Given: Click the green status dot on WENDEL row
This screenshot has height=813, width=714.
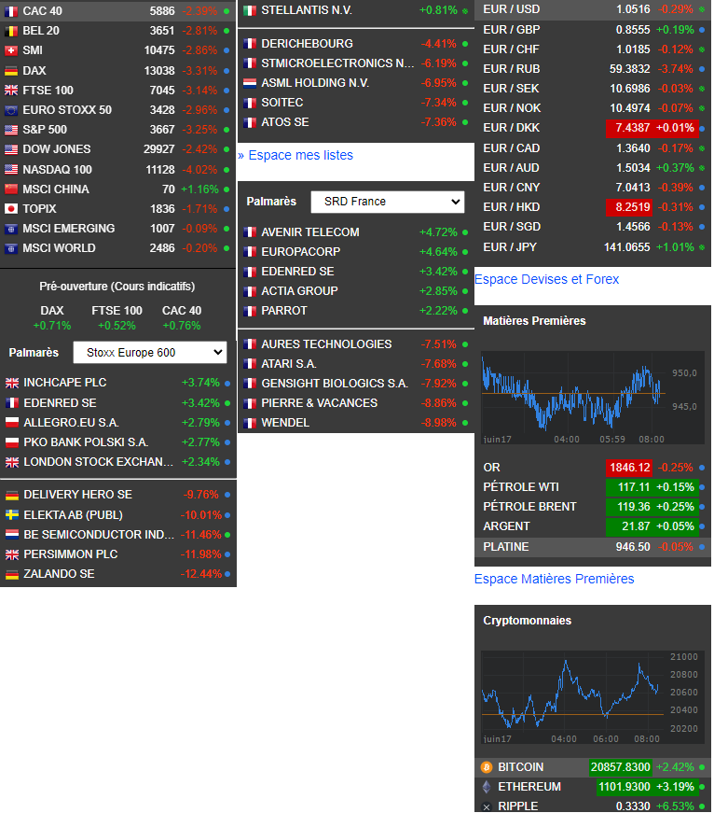Looking at the screenshot, I should pos(465,423).
